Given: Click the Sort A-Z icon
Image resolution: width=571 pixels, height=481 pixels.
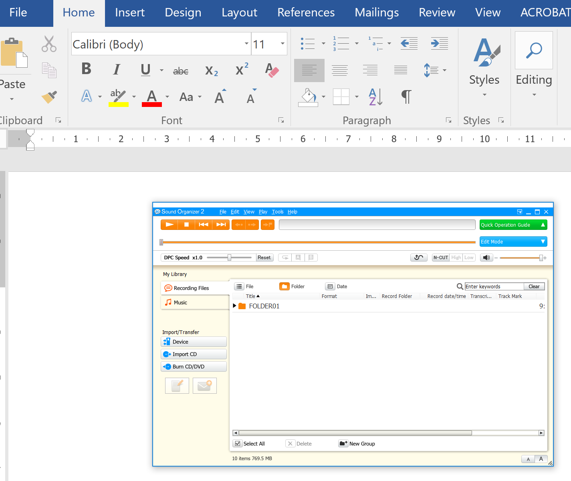Looking at the screenshot, I should click(x=375, y=97).
